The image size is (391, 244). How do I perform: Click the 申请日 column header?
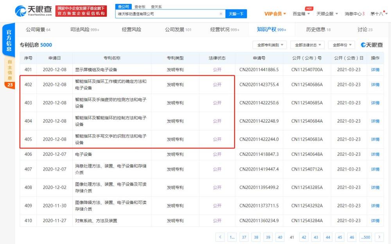coord(54,58)
